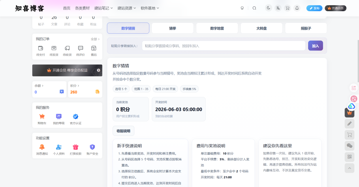Open the shopping cart icon in header

click(287, 8)
